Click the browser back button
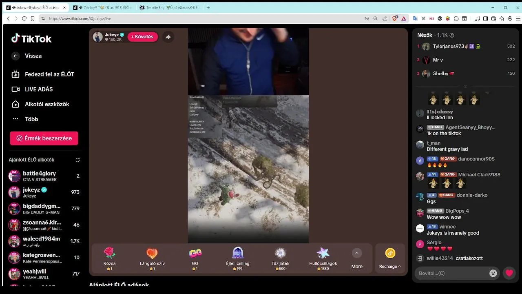Screen dimensions: 522x294 coord(8,18)
